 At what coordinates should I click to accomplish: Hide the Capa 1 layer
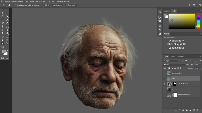(x=165, y=79)
